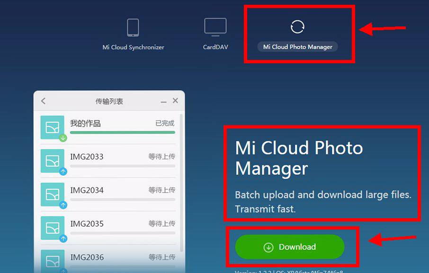Screen dimensions: 429x273
Task: Click the IMG2036 file name
Action: (87, 257)
